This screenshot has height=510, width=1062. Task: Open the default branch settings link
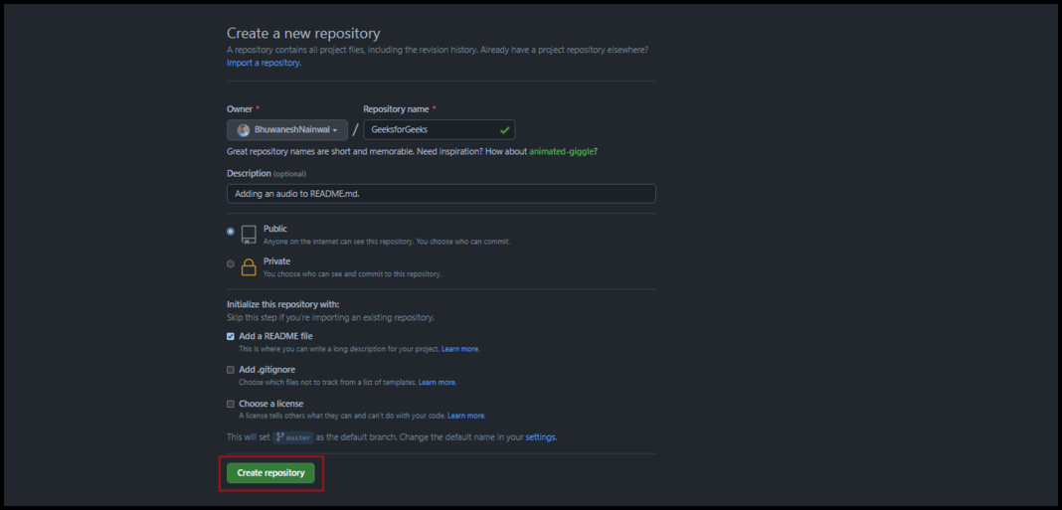(541, 437)
